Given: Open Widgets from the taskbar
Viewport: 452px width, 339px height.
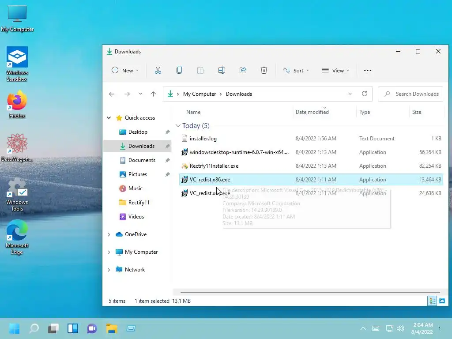Looking at the screenshot, I should [73, 328].
